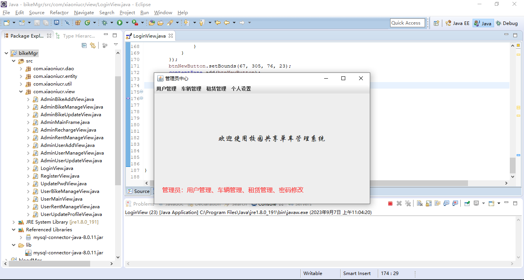Toggle Skip All Breakpoints

click(x=67, y=23)
